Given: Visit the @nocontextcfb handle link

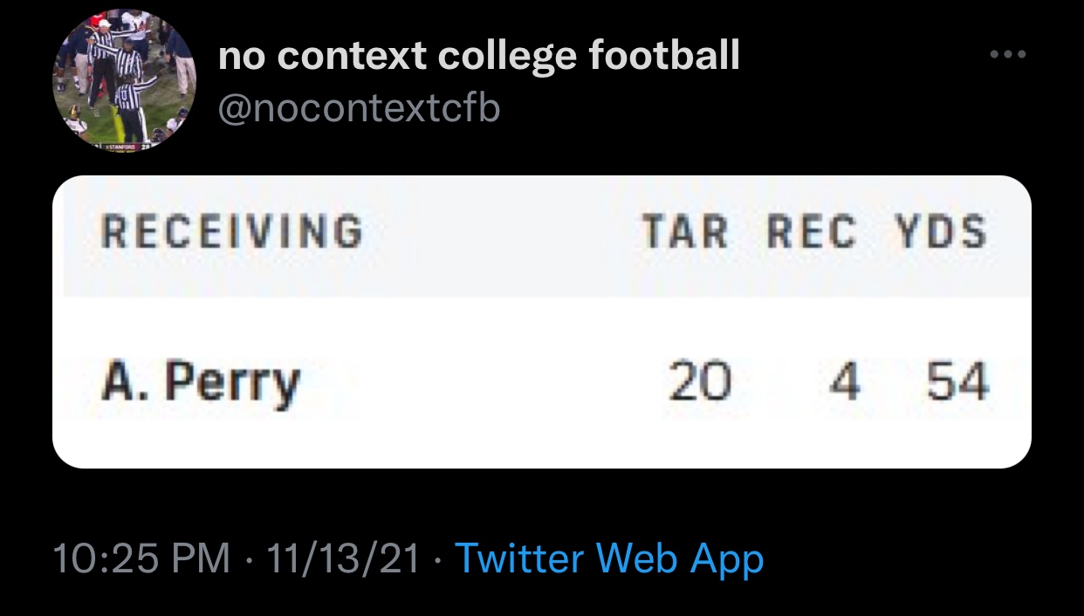Looking at the screenshot, I should [x=359, y=110].
